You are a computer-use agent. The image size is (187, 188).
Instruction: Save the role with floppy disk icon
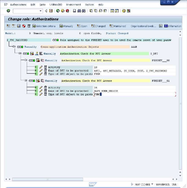point(51,11)
